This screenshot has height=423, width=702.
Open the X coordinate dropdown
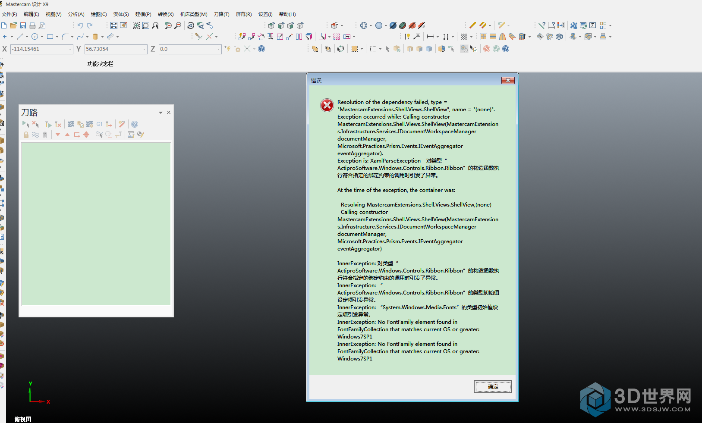(x=70, y=49)
